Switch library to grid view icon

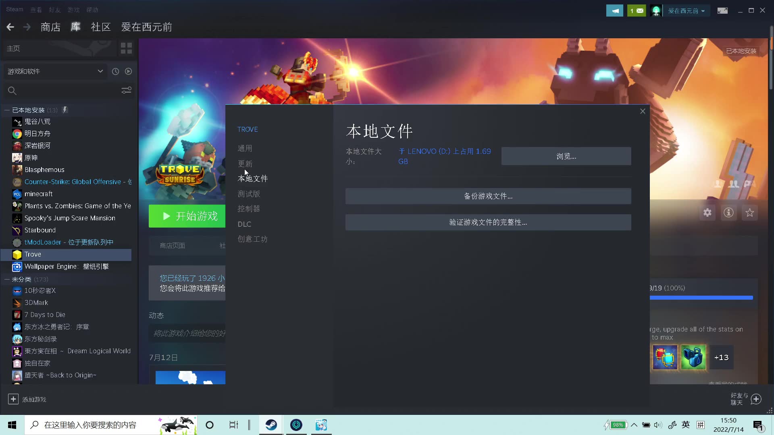click(126, 48)
